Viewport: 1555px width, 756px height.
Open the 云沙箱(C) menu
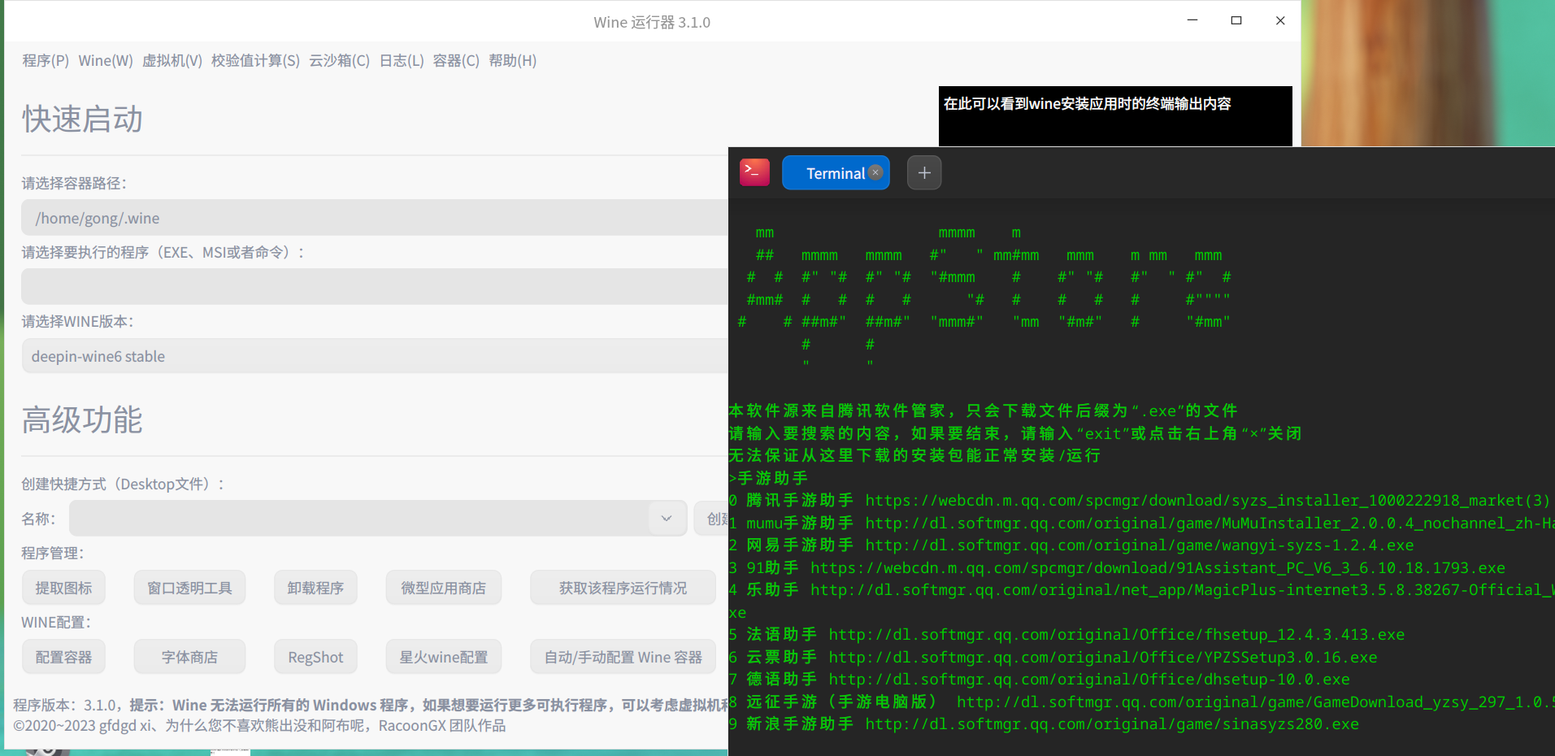click(340, 60)
